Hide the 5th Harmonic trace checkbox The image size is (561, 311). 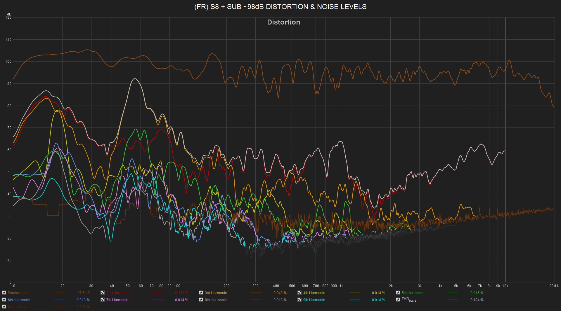click(398, 293)
